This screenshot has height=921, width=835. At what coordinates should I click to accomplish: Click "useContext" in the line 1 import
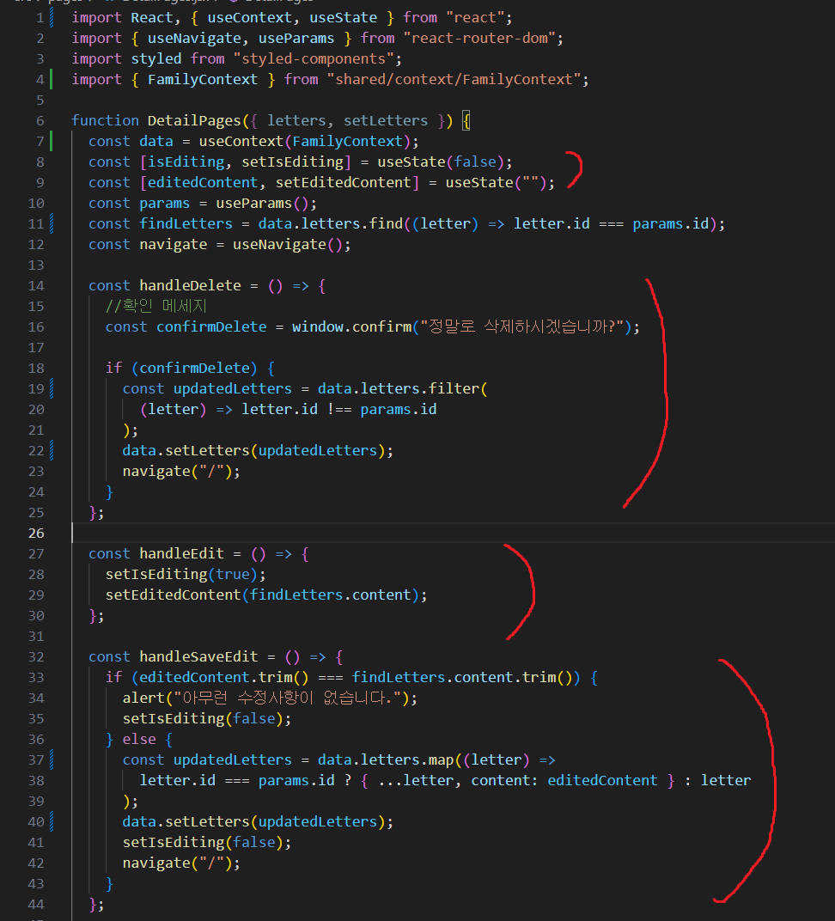pos(250,18)
